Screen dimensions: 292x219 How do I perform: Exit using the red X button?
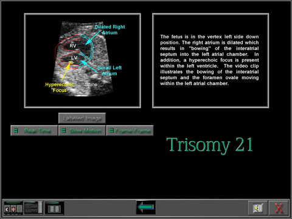279,208
